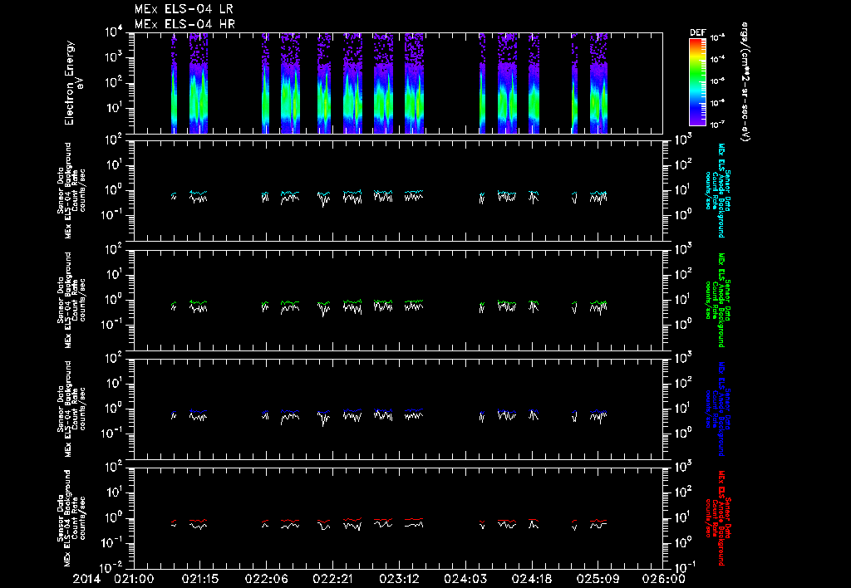Click the "021:00" time tick label
Viewport: 851px width, 588px height.
pos(134,579)
